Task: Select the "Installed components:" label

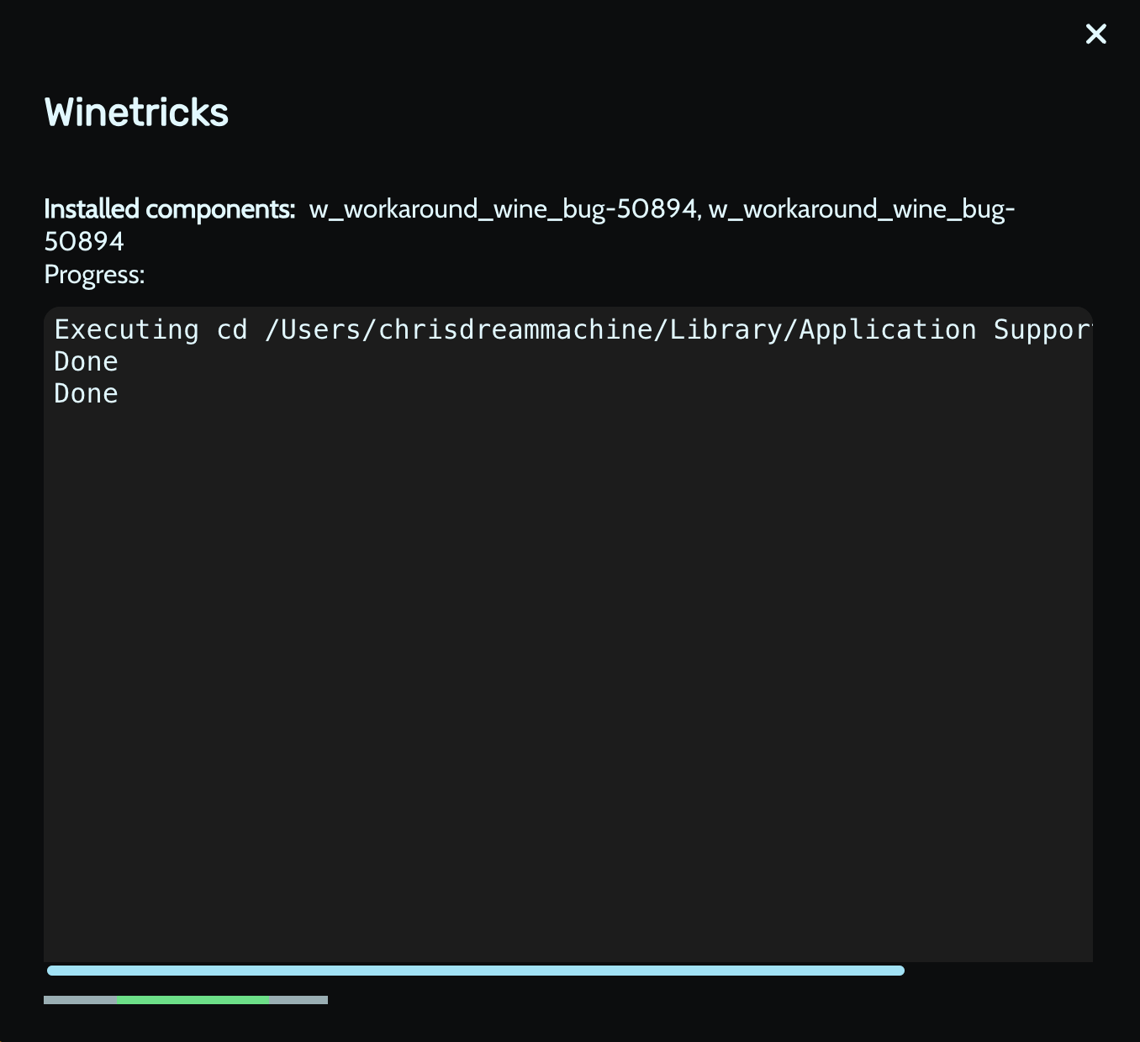Action: pyautogui.click(x=170, y=208)
